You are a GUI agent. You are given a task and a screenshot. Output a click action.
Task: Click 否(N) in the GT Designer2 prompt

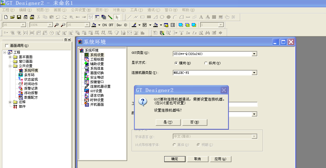[x=195, y=122]
